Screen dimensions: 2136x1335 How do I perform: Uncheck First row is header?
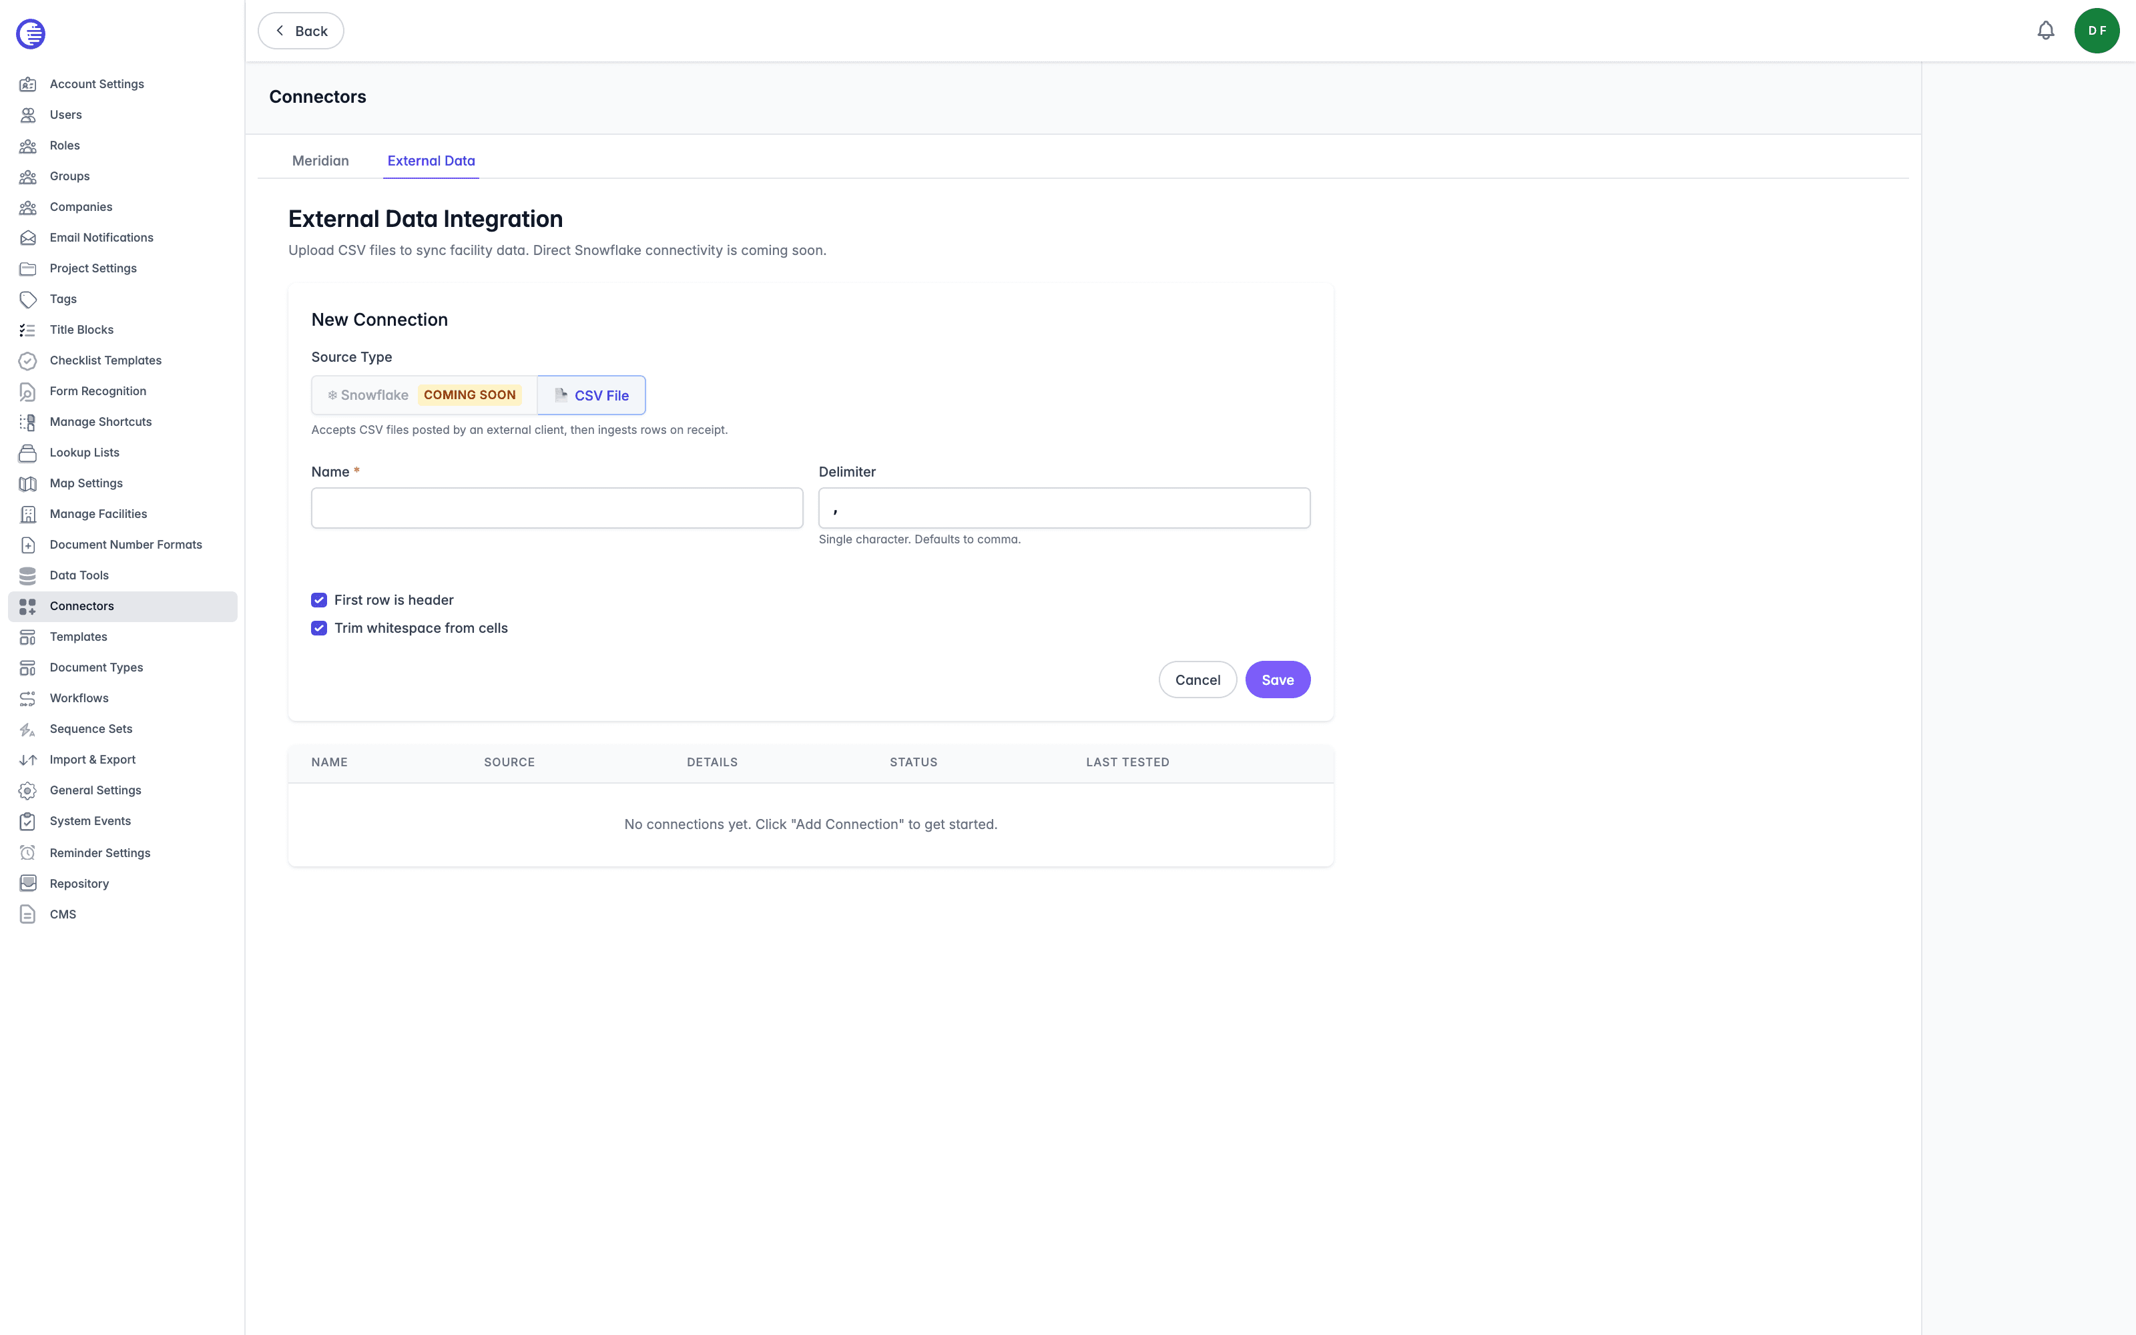[320, 600]
